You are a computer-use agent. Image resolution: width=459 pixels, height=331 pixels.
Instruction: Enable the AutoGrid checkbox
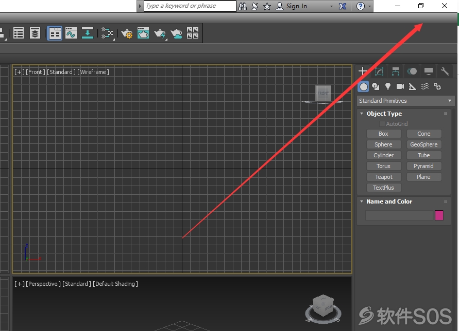[382, 124]
